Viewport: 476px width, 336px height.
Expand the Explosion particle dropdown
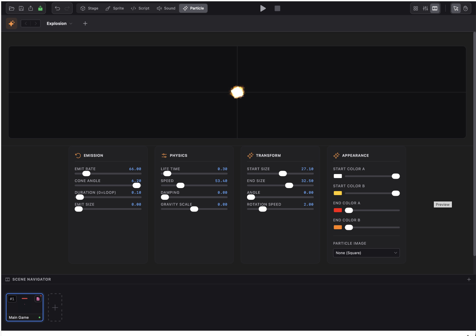click(x=60, y=23)
